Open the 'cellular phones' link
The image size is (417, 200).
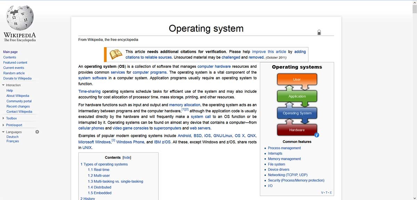point(92,128)
